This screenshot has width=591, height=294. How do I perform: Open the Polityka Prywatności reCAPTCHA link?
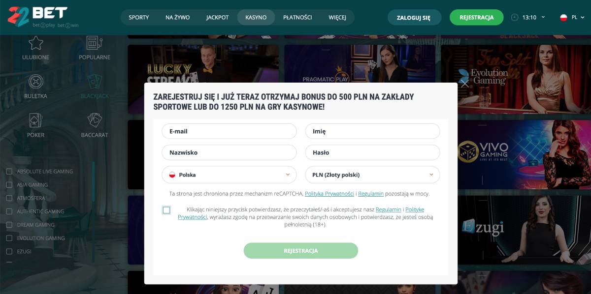[329, 194]
